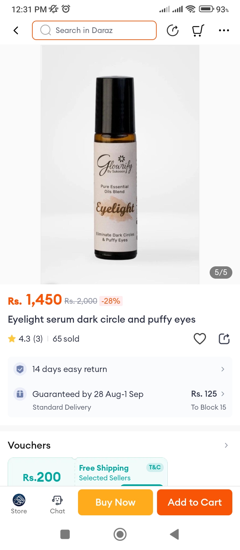Expand the Vouchers section chevron

click(226, 445)
